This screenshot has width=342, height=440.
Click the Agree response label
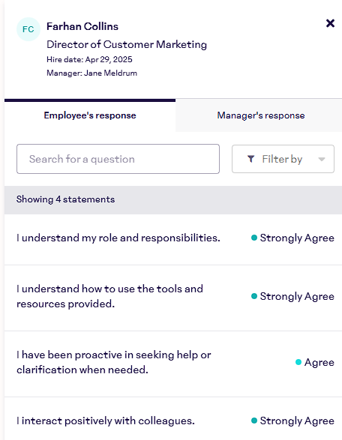click(319, 362)
